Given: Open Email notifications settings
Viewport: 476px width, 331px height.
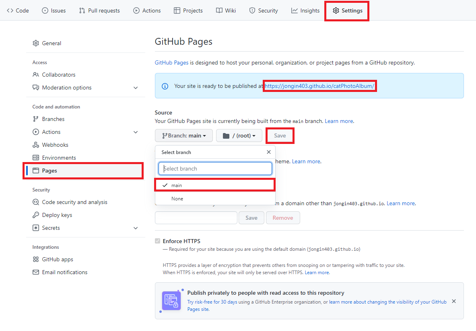Looking at the screenshot, I should [x=65, y=272].
